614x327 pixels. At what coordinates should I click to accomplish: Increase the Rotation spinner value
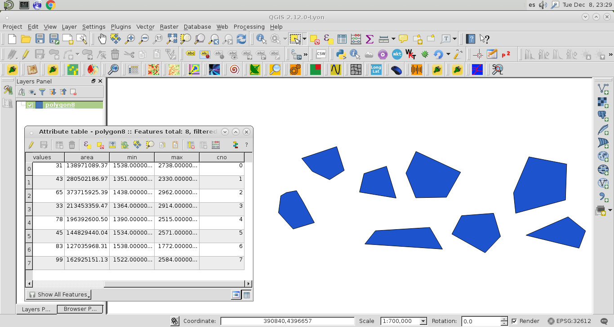click(504, 319)
